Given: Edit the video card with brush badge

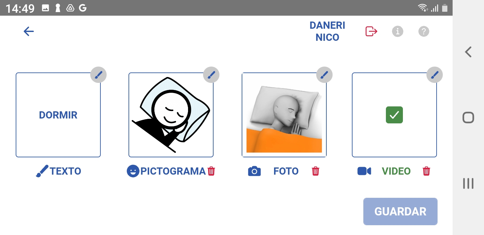Looking at the screenshot, I should (x=435, y=75).
